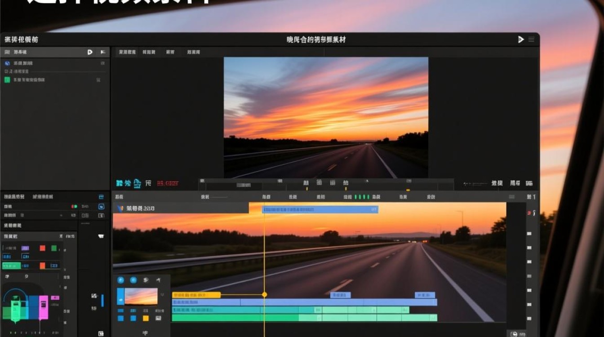
Task: Click the orange V logo on the timeline track label
Action: 120,208
